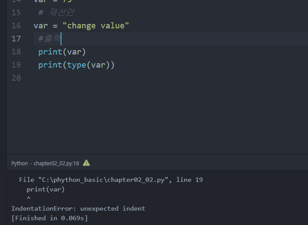Click gutter line number 17
The width and height of the screenshot is (308, 225).
point(16,39)
